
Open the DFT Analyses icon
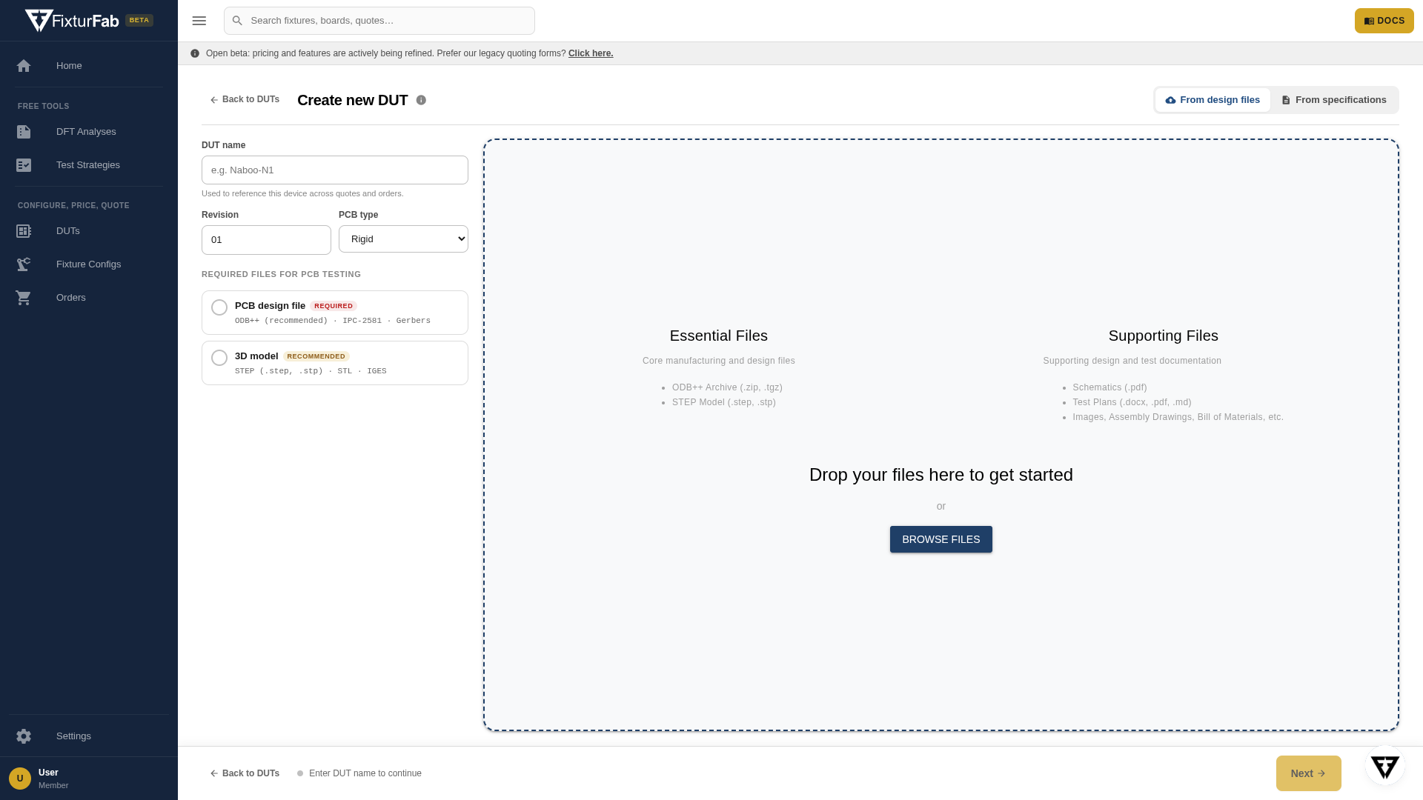pos(24,132)
